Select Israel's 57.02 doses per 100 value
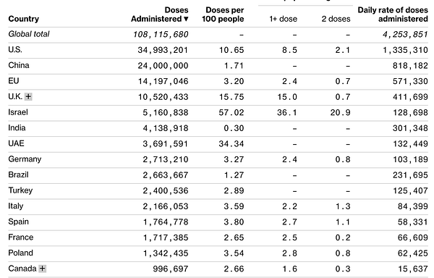This screenshot has height=278, width=434. coord(231,113)
